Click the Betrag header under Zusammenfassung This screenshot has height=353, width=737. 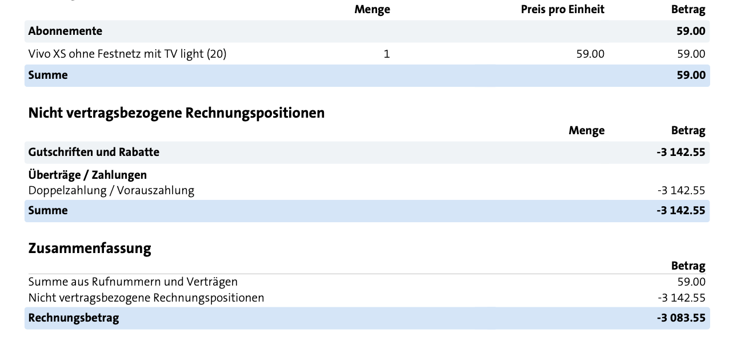(688, 266)
